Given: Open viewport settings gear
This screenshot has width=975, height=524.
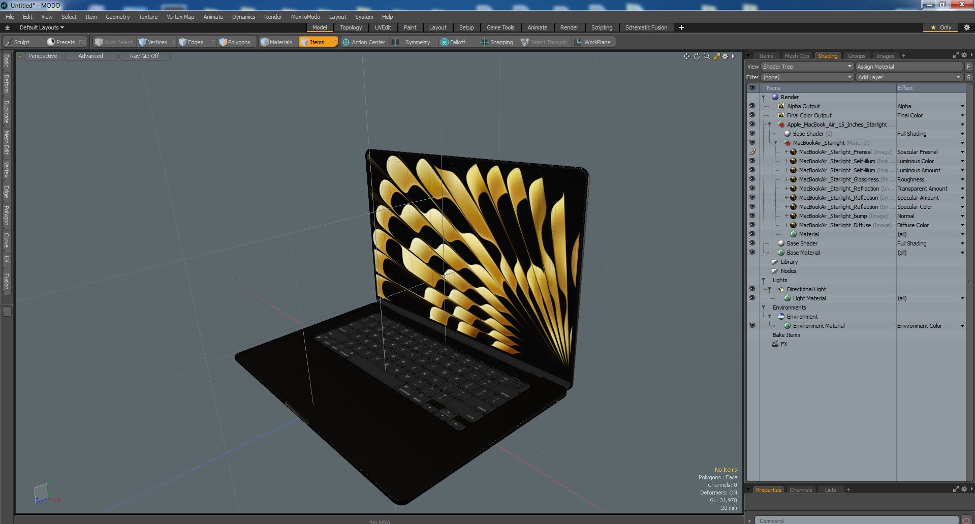Looking at the screenshot, I should [726, 56].
